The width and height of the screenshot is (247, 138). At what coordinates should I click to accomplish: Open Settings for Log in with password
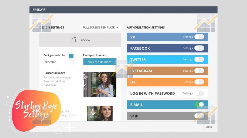[188, 93]
